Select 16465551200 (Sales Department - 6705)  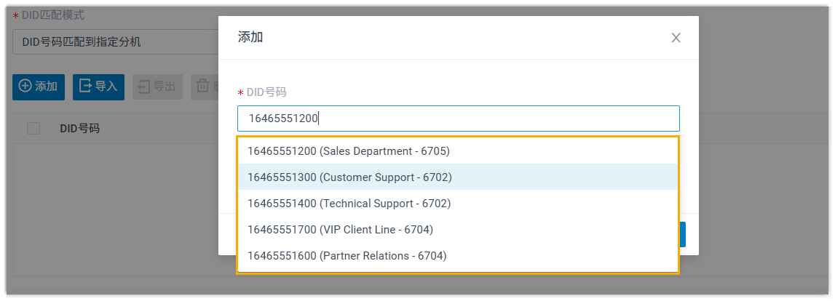point(349,151)
